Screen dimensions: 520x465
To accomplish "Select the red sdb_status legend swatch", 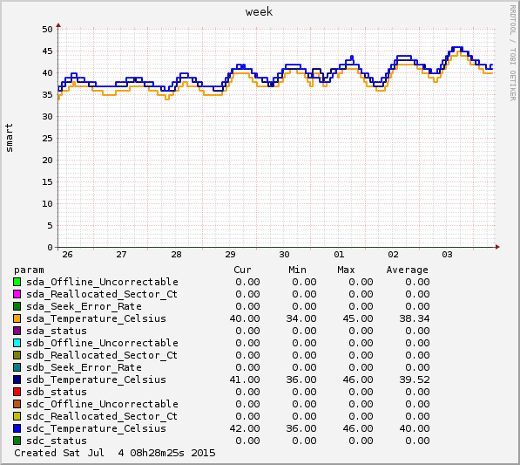I will tap(17, 392).
